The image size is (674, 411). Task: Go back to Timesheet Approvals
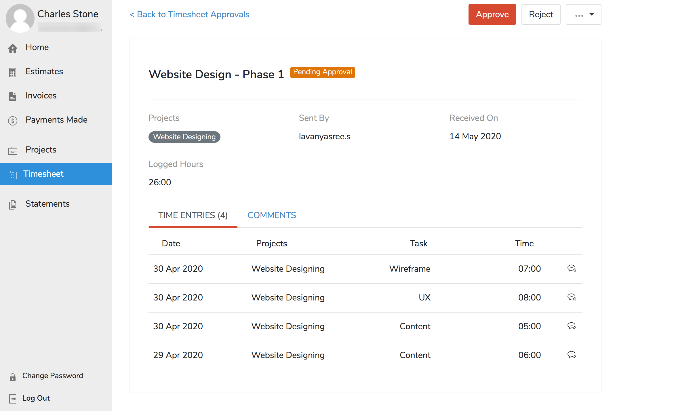[x=189, y=14]
